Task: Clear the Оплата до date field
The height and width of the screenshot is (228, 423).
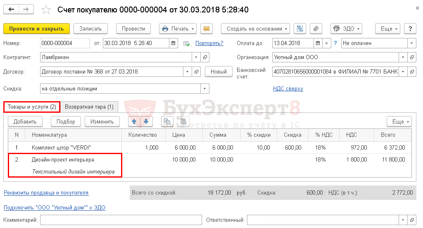Action: [x=326, y=43]
